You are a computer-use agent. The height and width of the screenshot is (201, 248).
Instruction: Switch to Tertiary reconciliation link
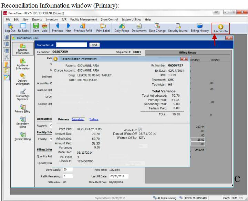94,119
